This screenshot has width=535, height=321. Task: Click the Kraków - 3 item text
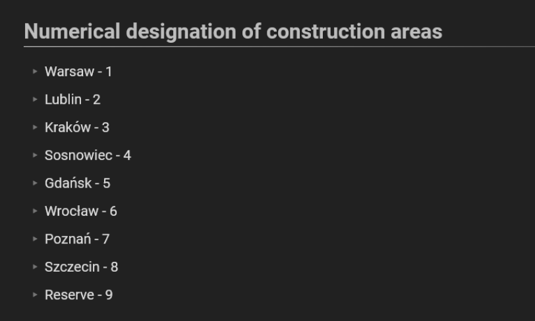pyautogui.click(x=76, y=128)
